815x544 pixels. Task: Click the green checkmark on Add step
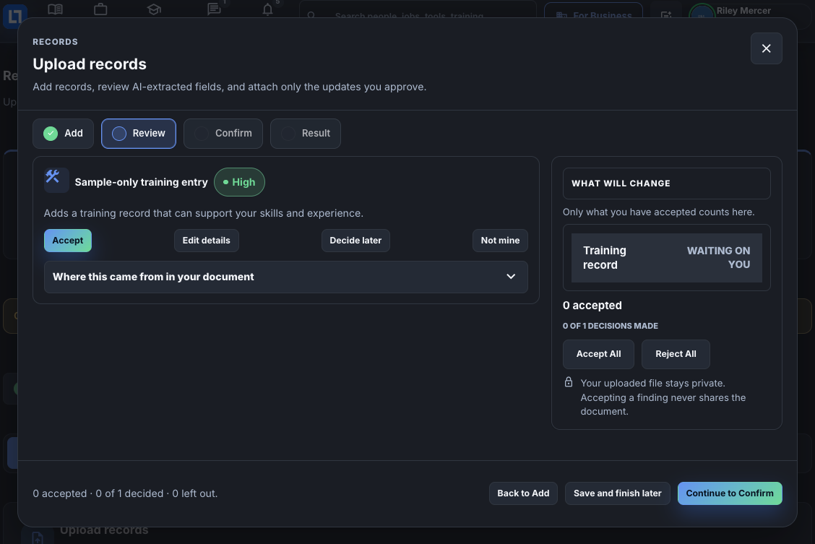51,134
